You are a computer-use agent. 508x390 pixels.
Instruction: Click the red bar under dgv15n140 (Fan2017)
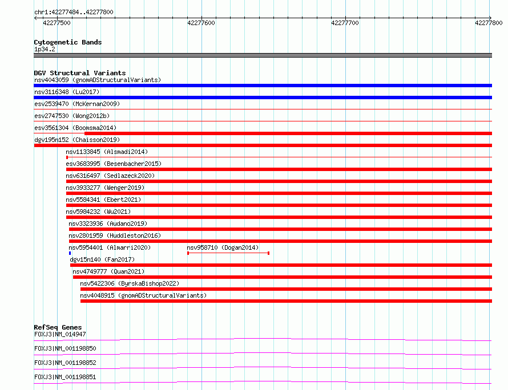281,265
